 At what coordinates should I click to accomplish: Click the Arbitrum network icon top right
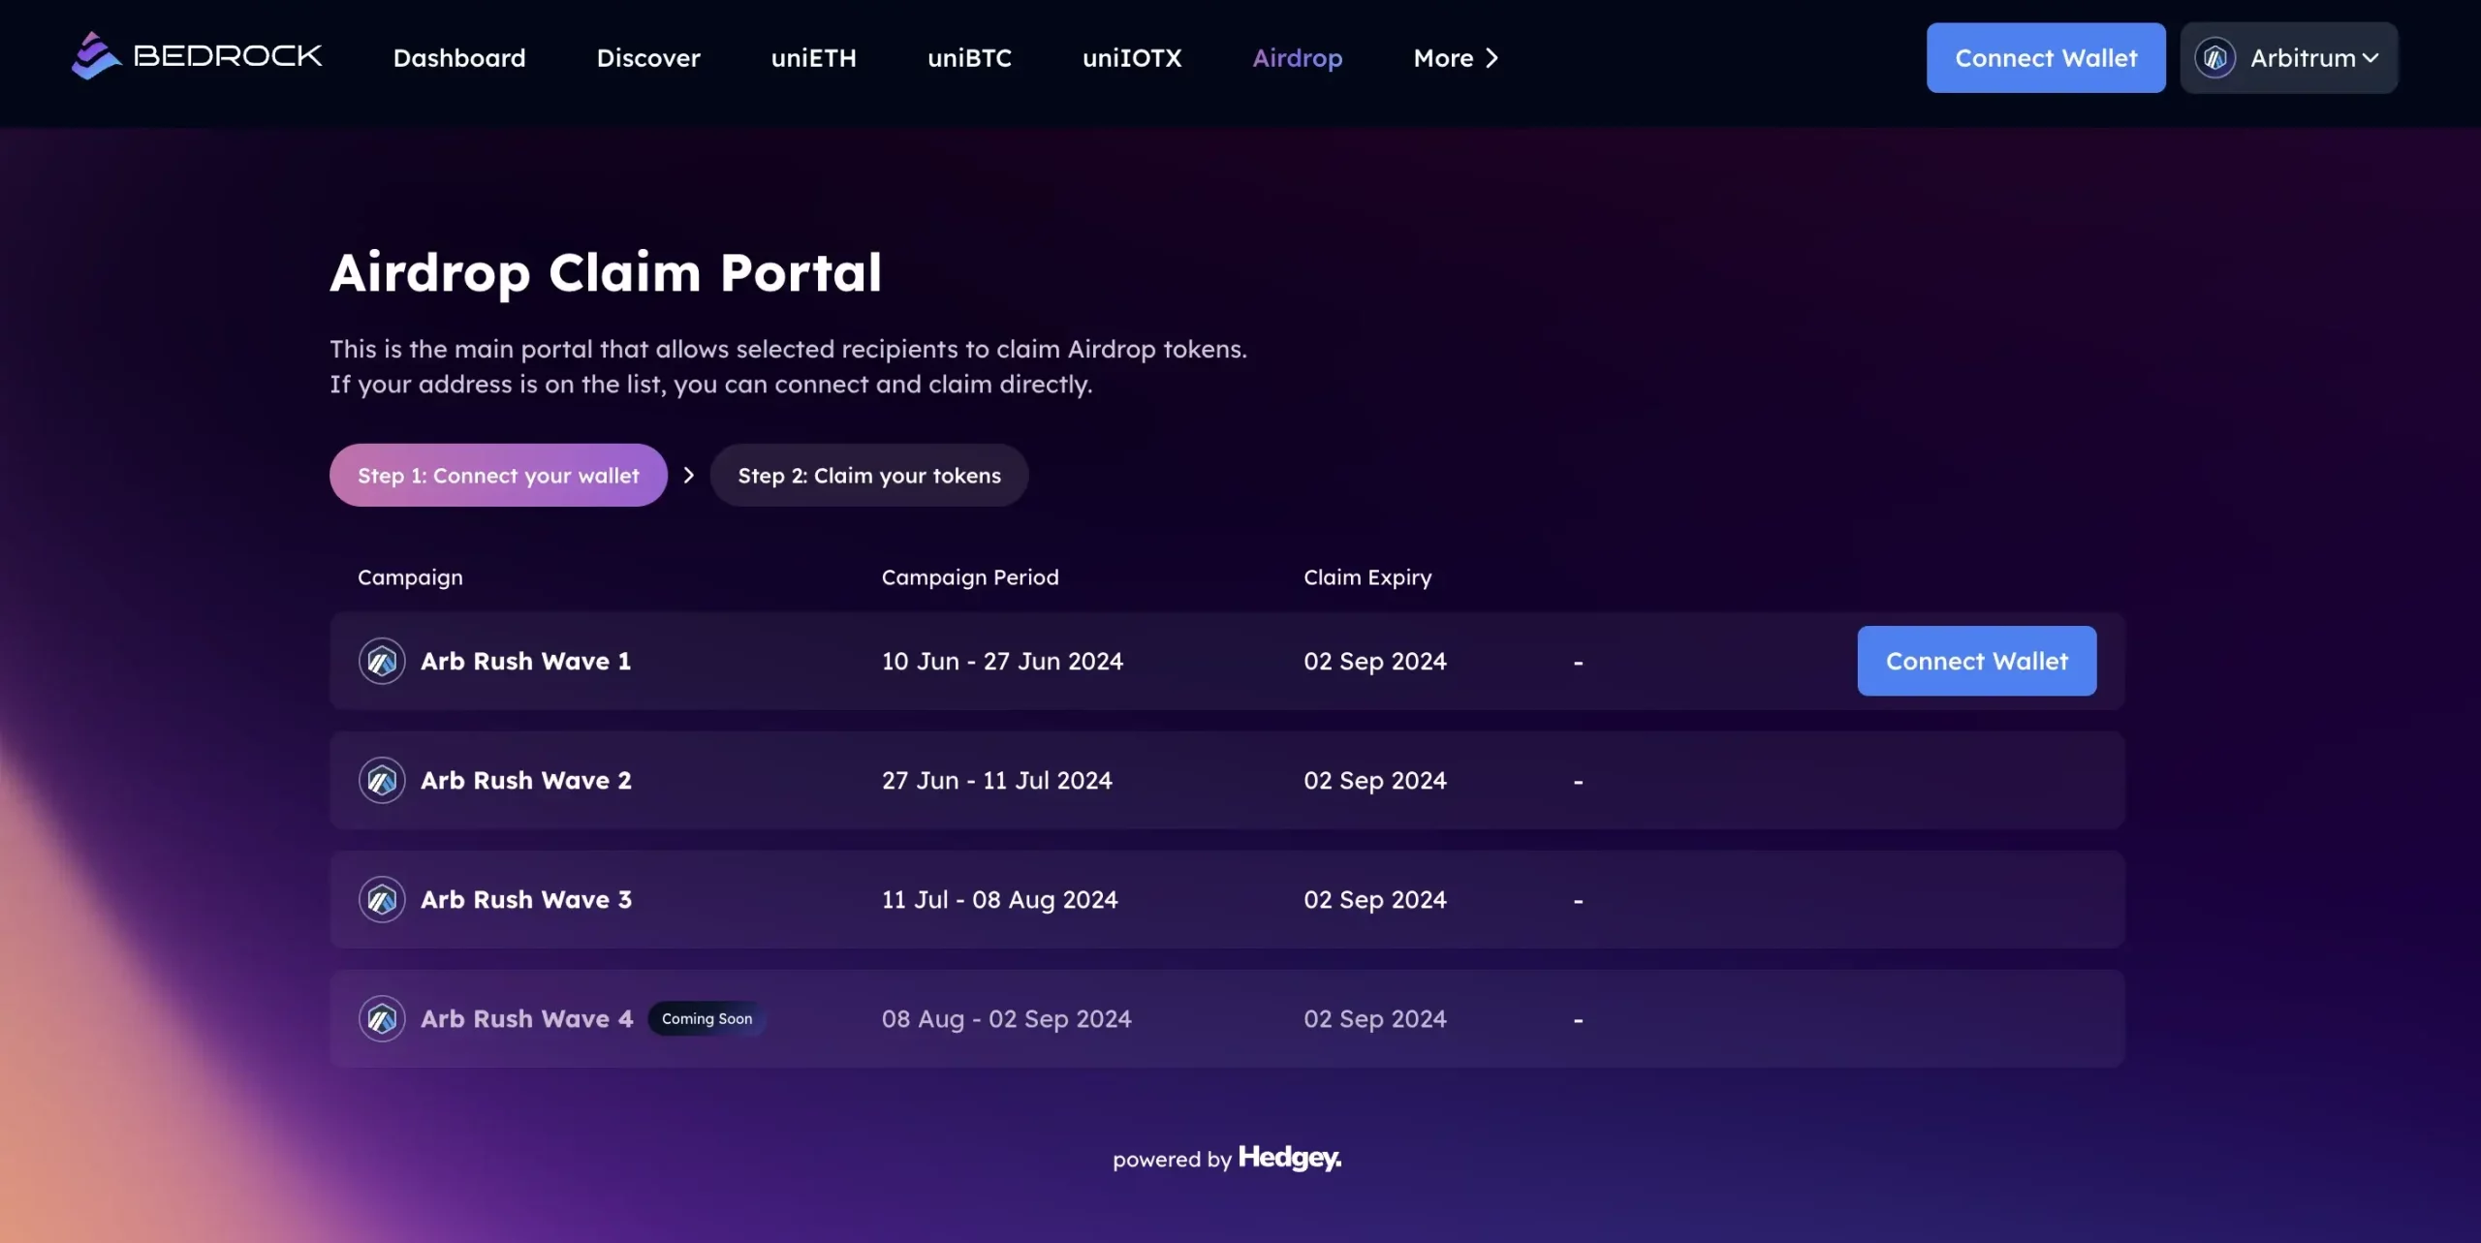tap(2216, 57)
